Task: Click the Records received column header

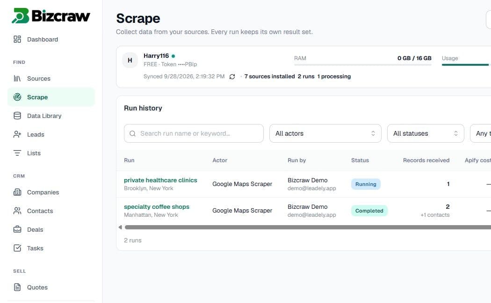Action: click(426, 160)
